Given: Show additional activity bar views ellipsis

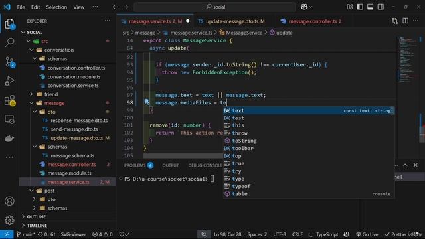Looking at the screenshot, I should coord(9,157).
